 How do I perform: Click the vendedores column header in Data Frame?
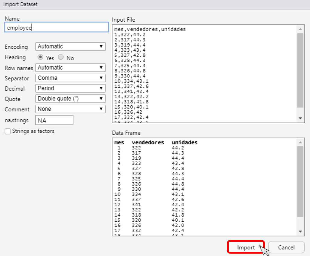pos(148,143)
